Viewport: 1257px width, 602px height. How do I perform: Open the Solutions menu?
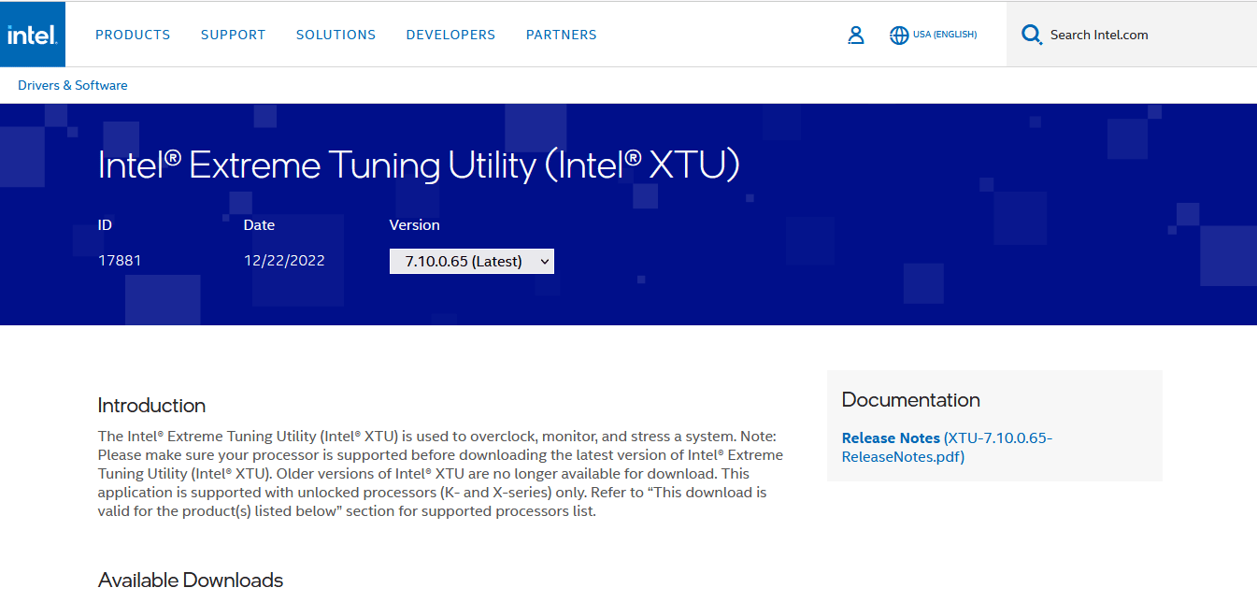tap(336, 35)
